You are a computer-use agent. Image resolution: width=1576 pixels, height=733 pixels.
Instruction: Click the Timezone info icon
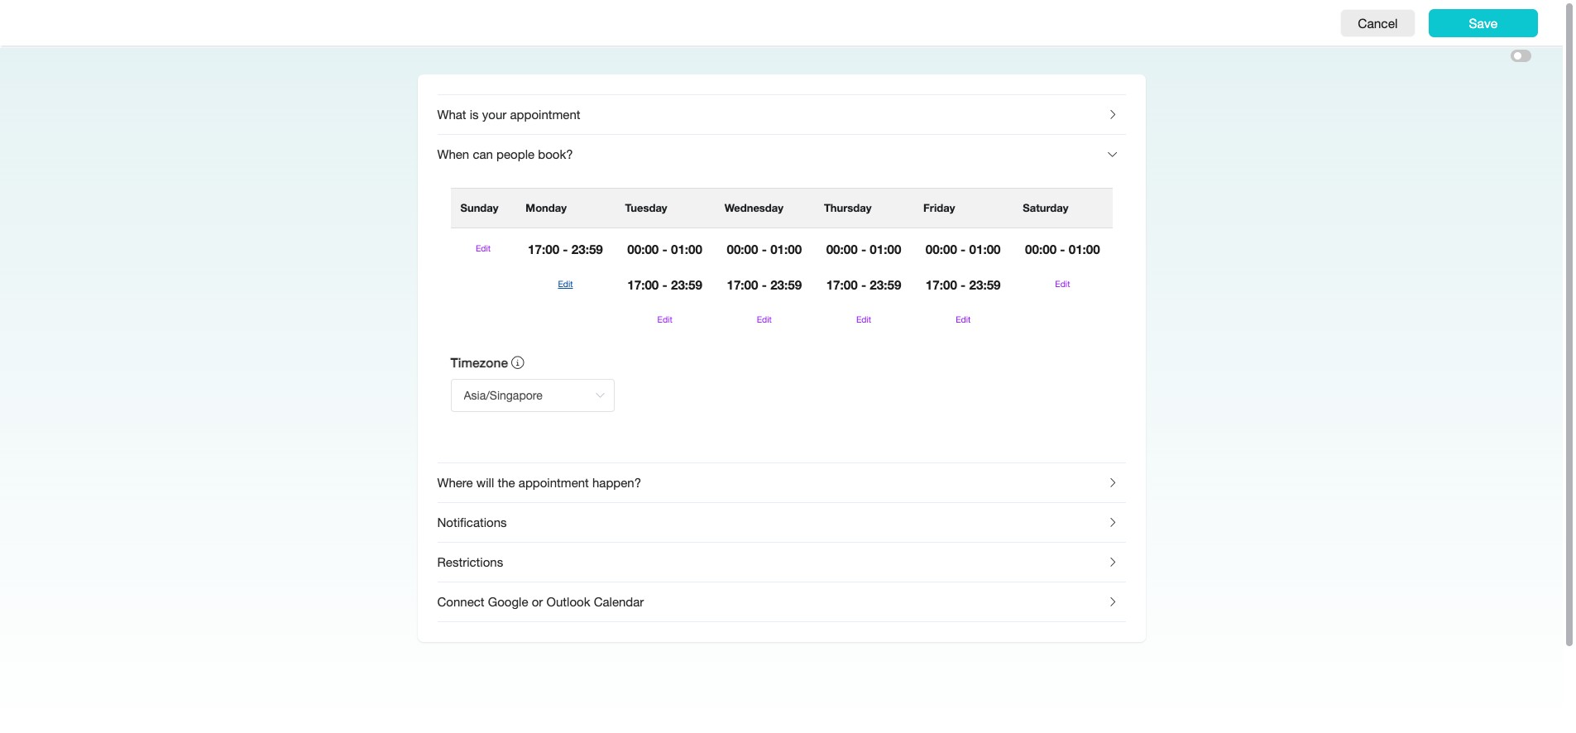pyautogui.click(x=518, y=362)
